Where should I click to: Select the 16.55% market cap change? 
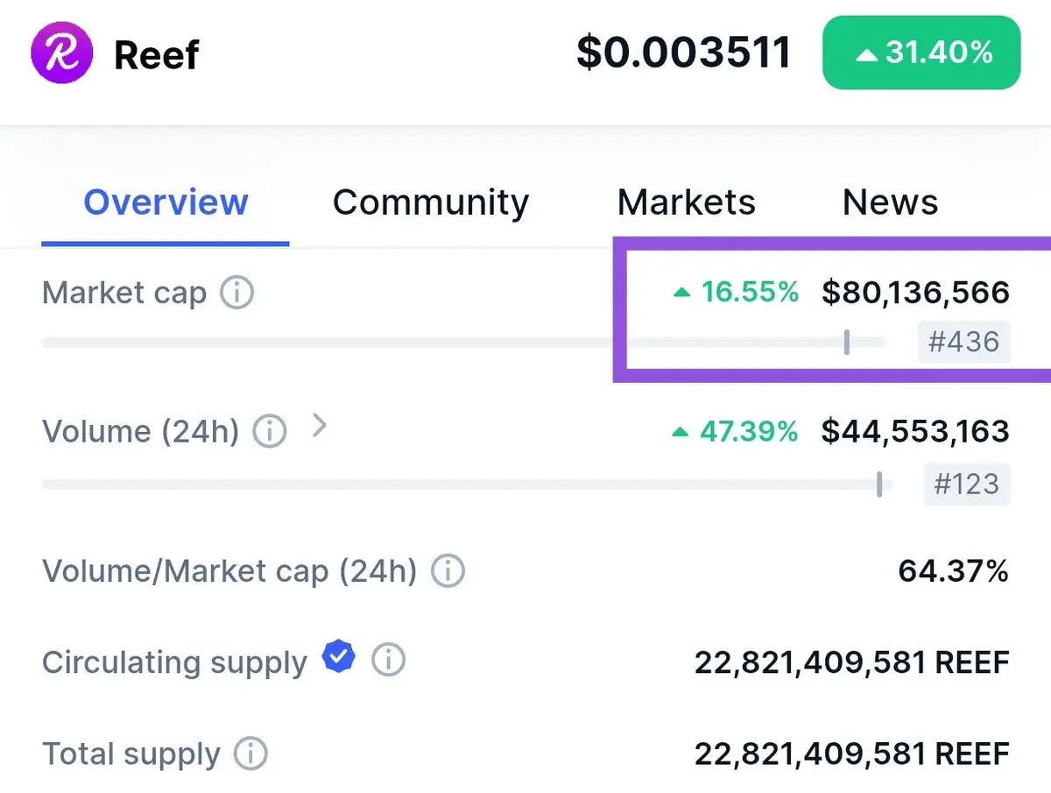coord(735,292)
